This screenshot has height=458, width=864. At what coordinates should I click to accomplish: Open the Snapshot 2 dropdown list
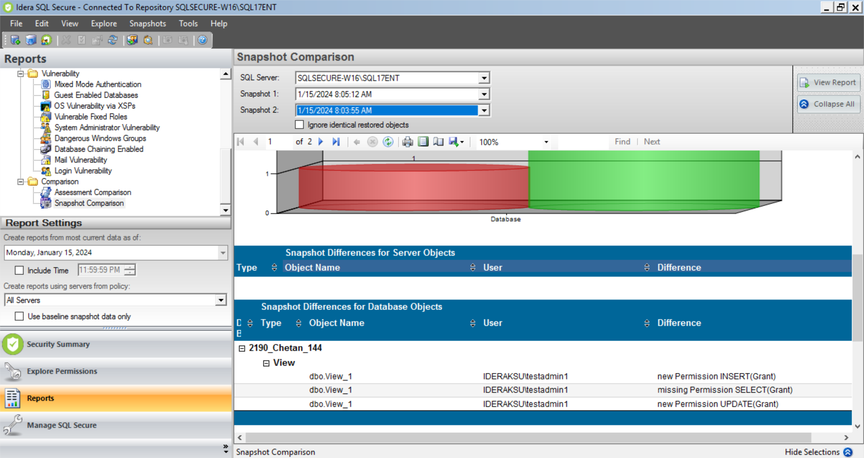point(484,110)
